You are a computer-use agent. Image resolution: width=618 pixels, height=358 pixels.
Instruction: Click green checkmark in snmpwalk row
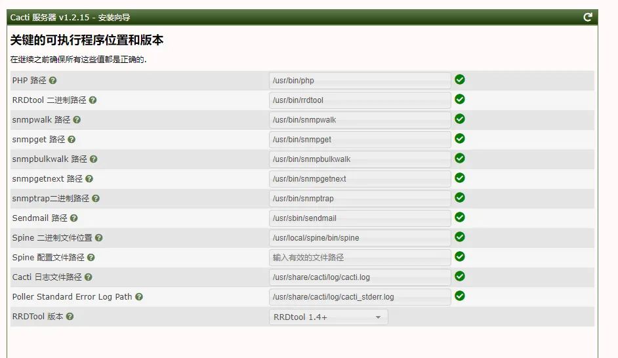[459, 119]
